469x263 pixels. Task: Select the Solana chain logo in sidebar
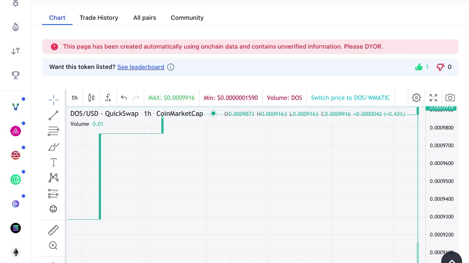click(x=15, y=228)
